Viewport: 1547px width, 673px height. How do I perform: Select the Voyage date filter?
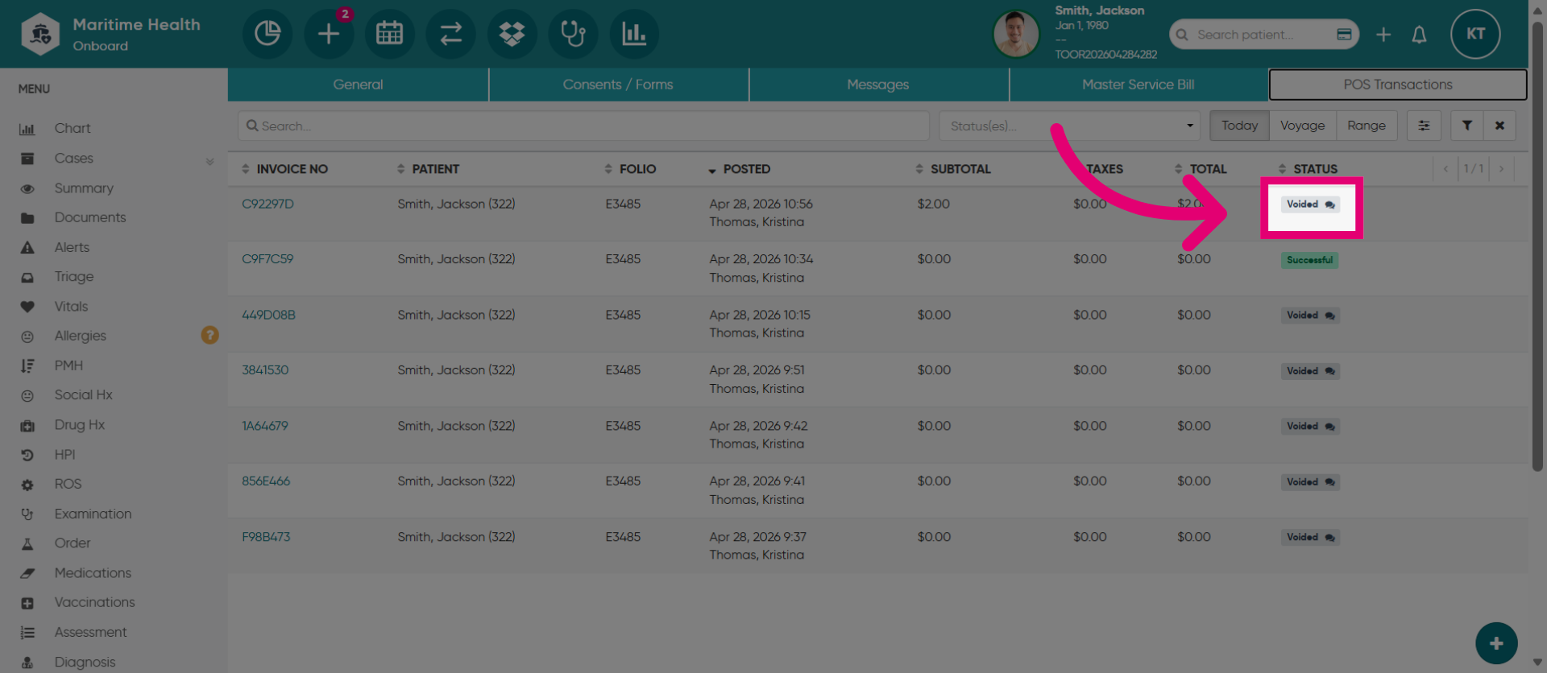[1302, 126]
